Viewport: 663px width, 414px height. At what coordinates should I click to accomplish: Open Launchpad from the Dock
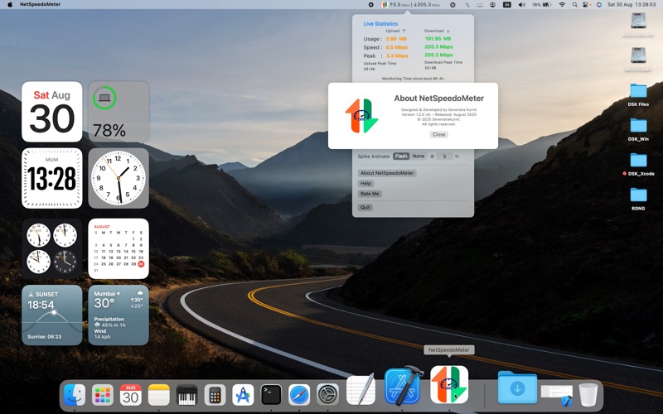[102, 395]
